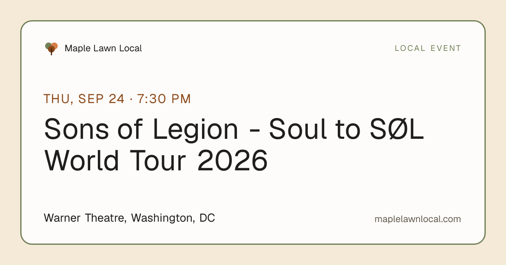The image size is (506, 265).
Task: Select the LOCAL EVENT category label
Action: point(428,48)
